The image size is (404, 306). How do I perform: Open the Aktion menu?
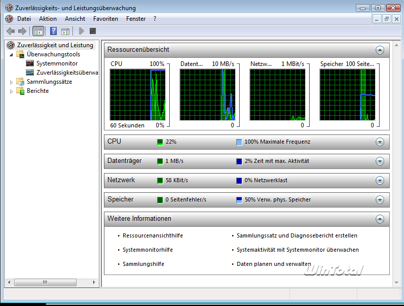(x=48, y=19)
